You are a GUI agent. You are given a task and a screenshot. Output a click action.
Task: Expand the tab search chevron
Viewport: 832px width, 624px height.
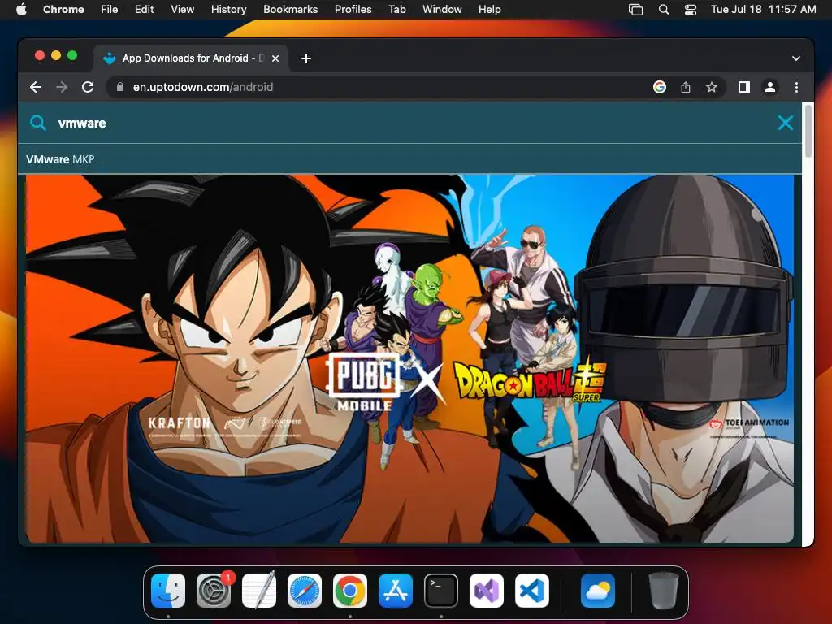click(x=796, y=58)
